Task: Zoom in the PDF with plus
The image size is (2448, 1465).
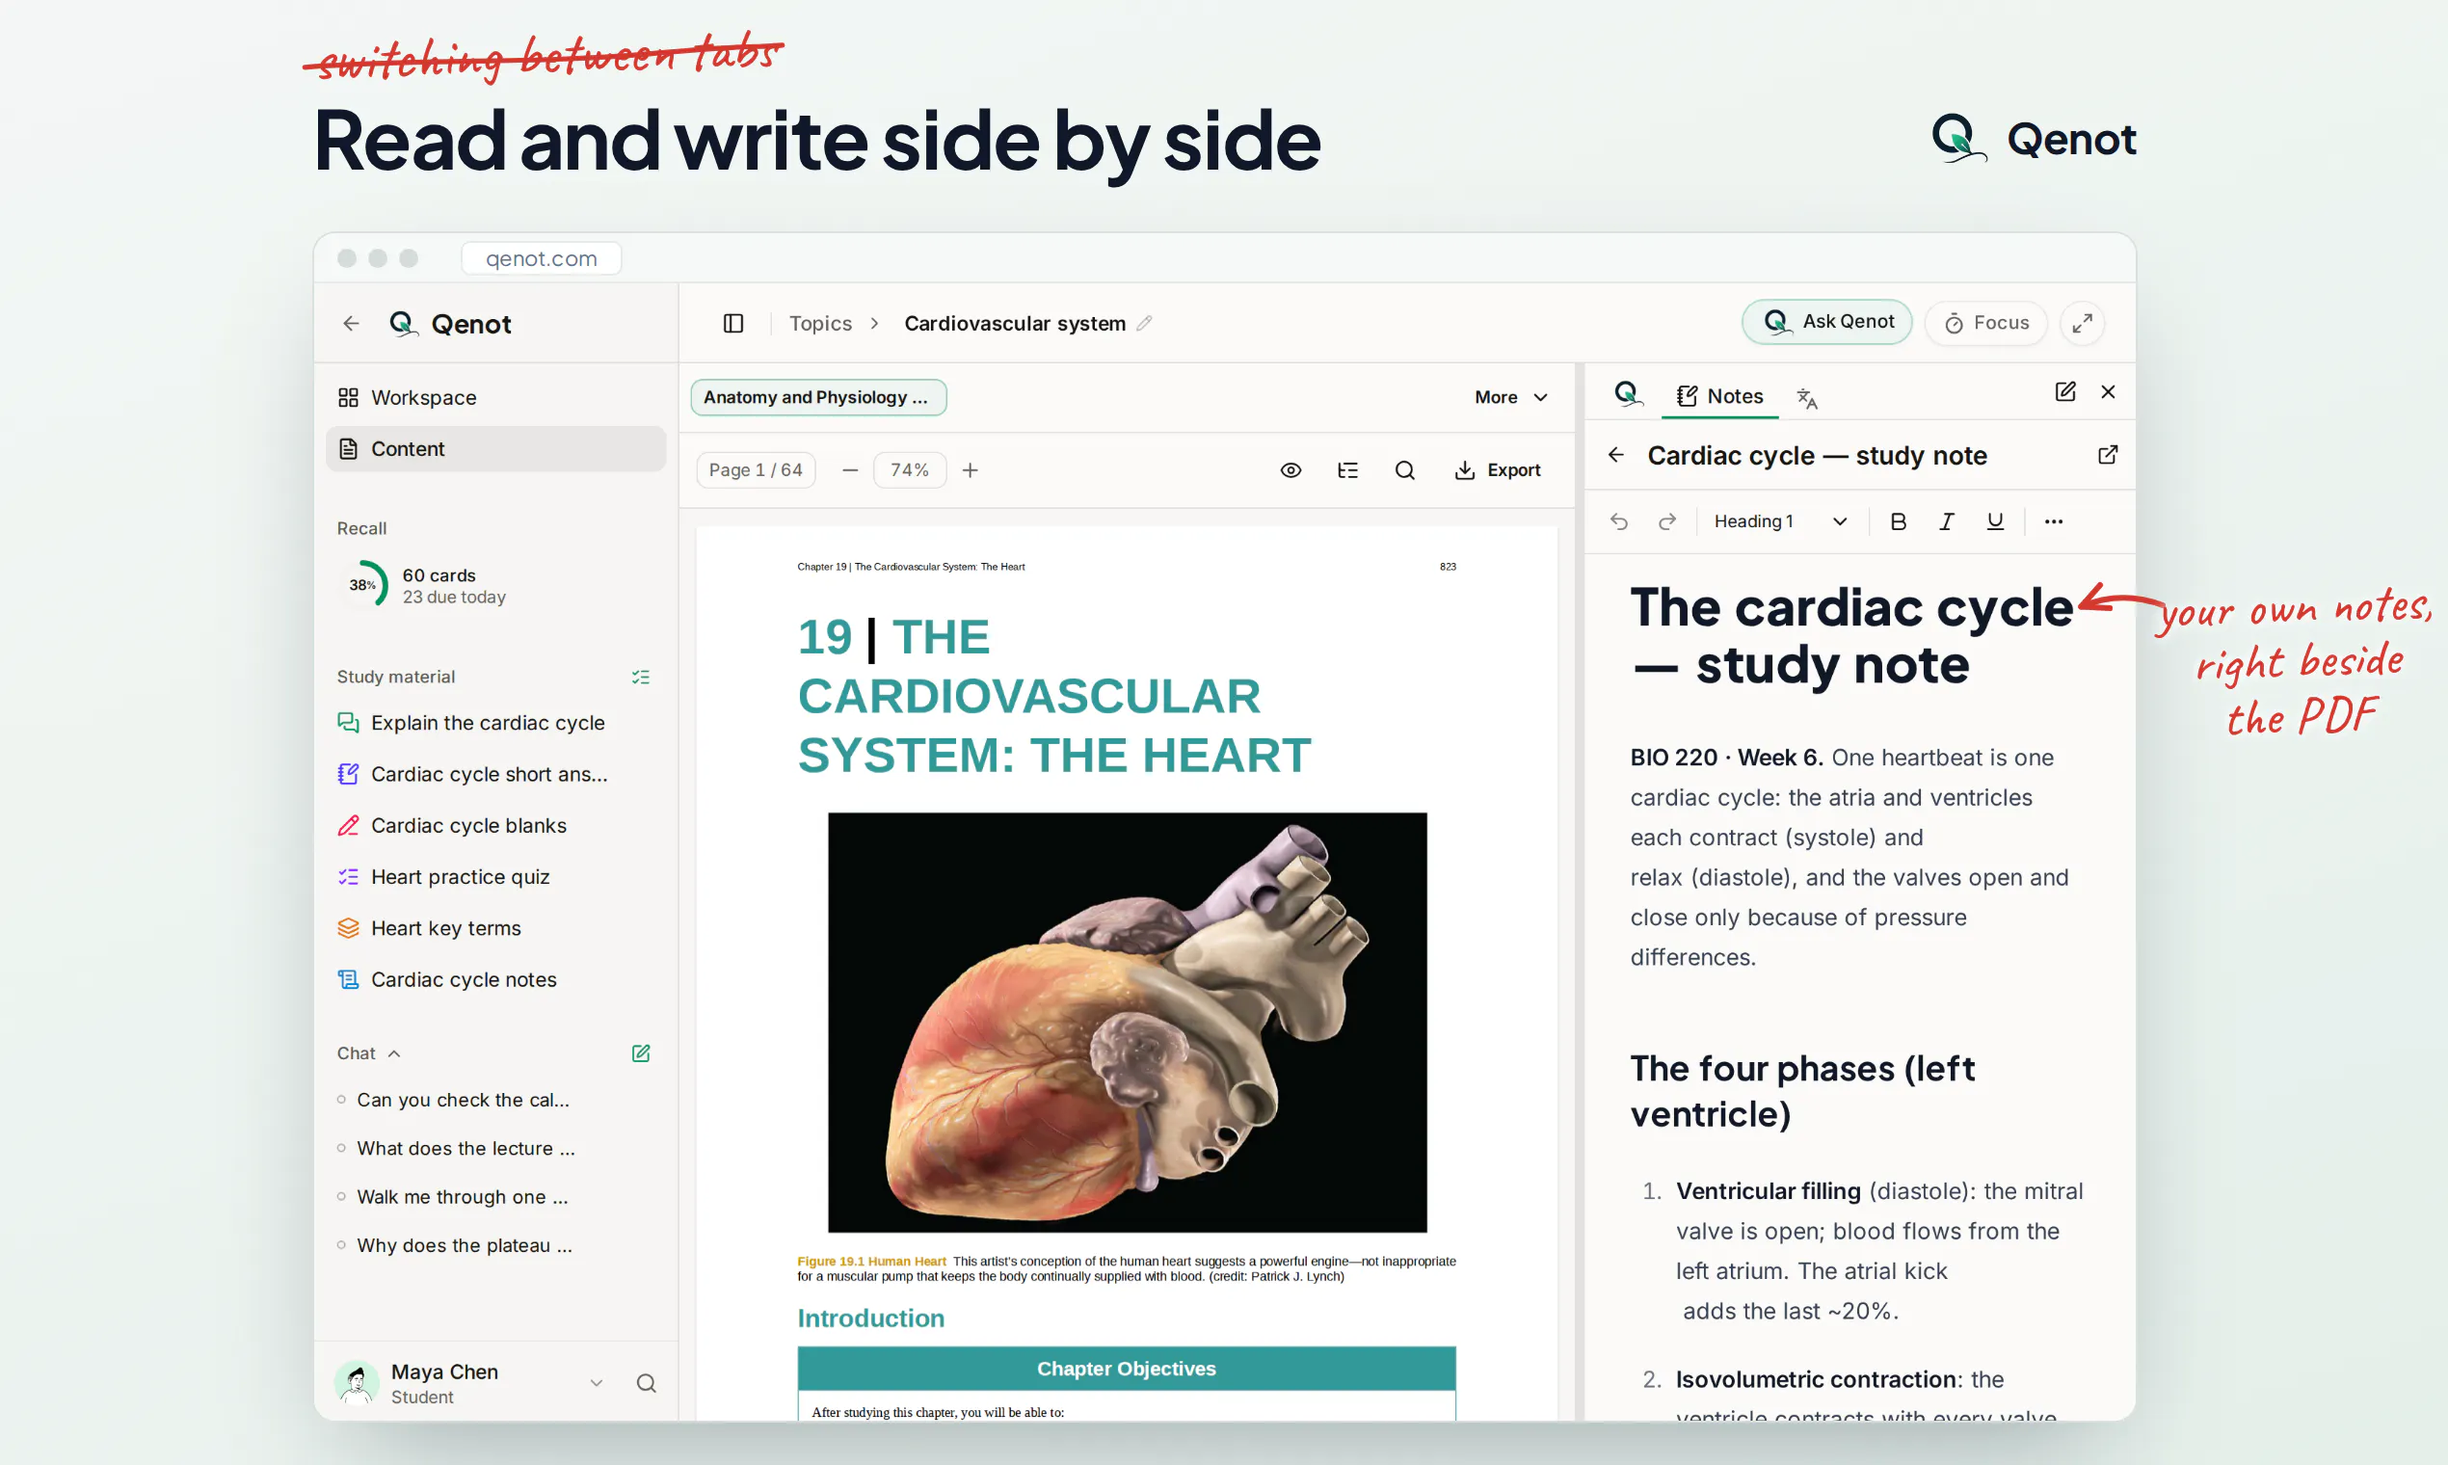Action: click(x=971, y=470)
